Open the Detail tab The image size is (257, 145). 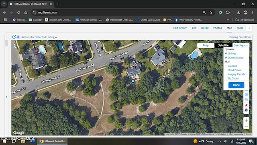[x=205, y=28]
